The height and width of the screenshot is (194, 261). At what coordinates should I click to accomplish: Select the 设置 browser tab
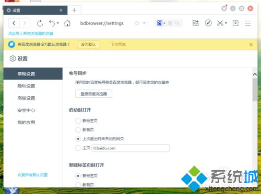click(x=35, y=10)
